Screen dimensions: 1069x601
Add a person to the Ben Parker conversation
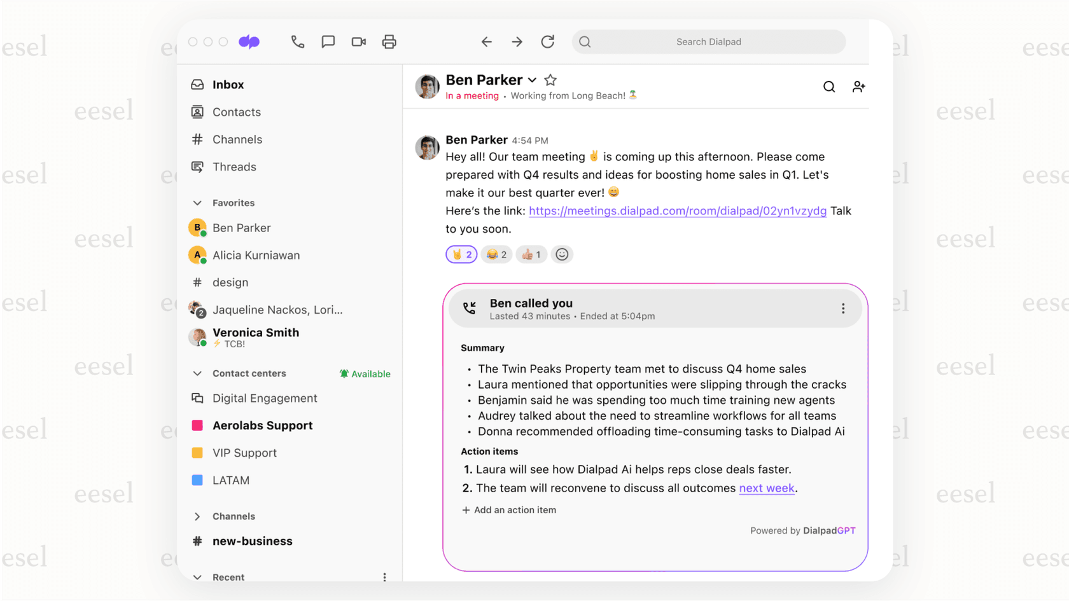click(859, 86)
